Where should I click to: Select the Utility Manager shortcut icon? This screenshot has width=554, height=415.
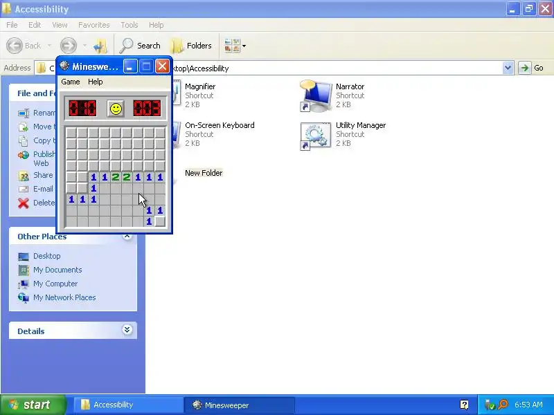tap(316, 136)
